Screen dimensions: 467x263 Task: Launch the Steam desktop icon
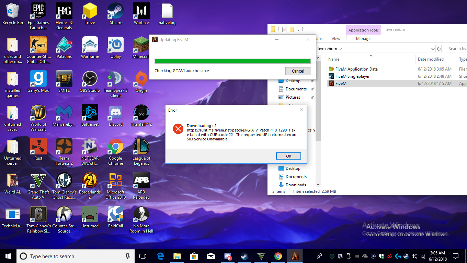[115, 11]
